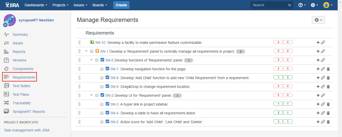342x137 pixels.
Task: Open the user profile avatar menu
Action: [328, 5]
